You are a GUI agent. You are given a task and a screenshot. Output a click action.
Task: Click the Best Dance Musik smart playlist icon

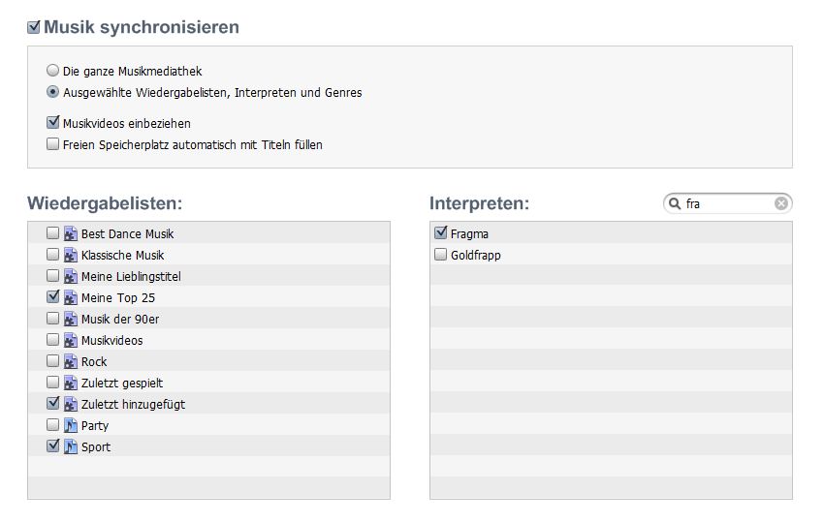tap(71, 233)
